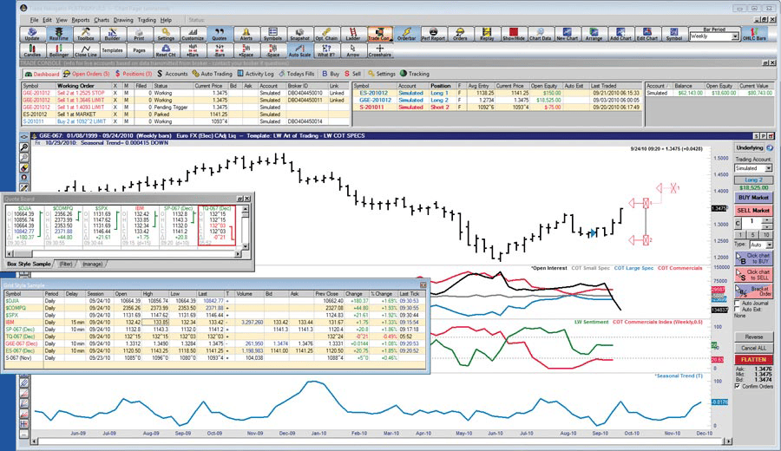Click the Reverse position button

(x=753, y=337)
